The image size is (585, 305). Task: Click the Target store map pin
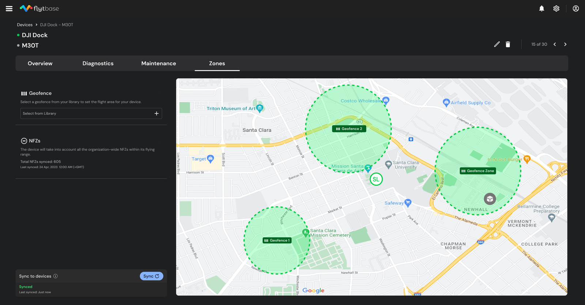210,159
